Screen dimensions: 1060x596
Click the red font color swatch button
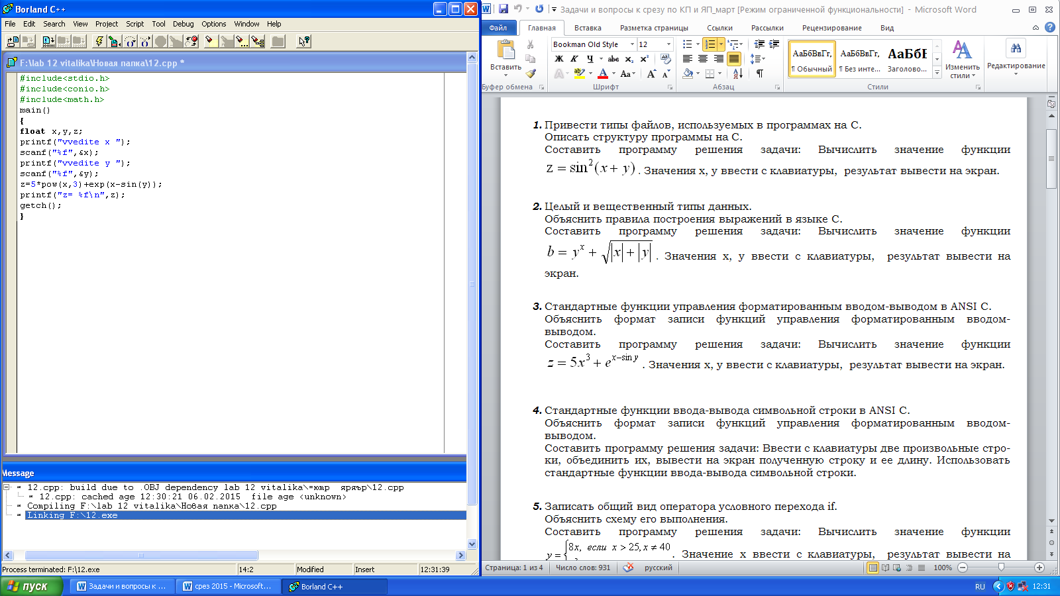[x=603, y=74]
